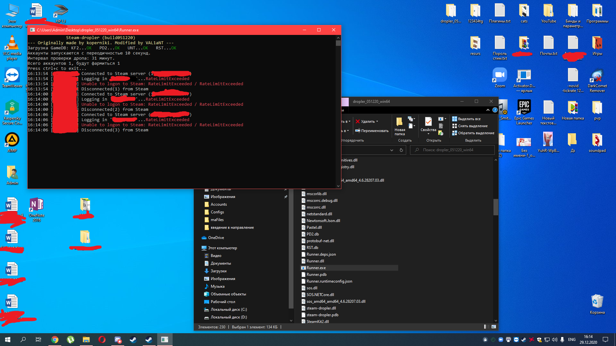This screenshot has width=616, height=346.
Task: Select the Runner.exe file
Action: (349, 268)
